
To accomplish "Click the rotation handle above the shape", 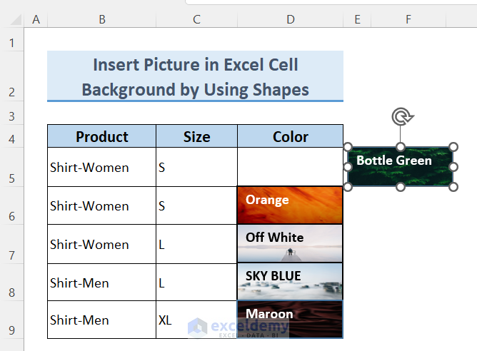I will coord(401,117).
